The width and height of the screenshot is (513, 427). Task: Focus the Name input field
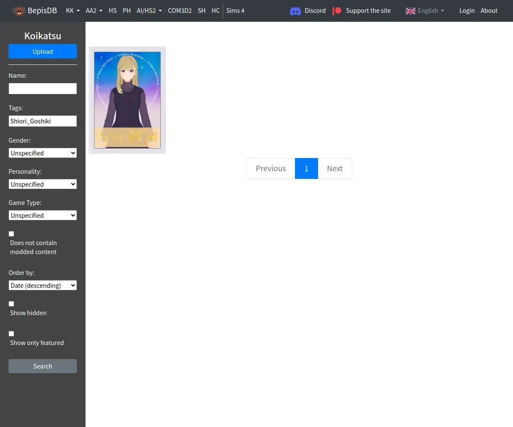tap(43, 88)
